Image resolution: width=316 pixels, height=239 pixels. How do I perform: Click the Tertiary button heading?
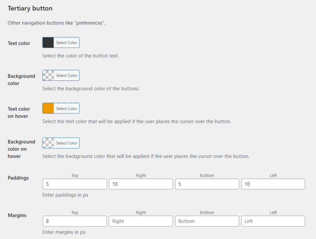(x=30, y=8)
